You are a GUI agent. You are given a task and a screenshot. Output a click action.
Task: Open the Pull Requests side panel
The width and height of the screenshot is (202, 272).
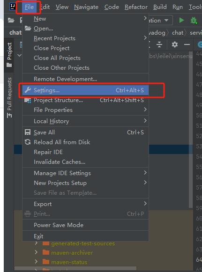9,97
